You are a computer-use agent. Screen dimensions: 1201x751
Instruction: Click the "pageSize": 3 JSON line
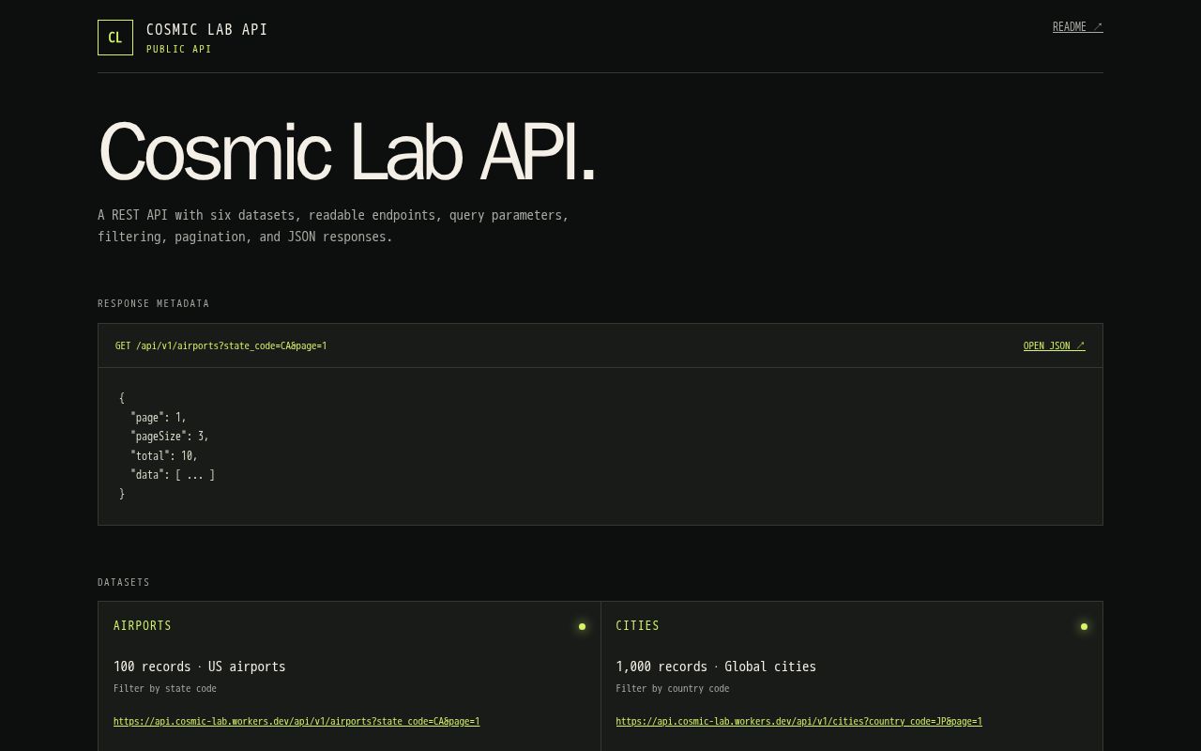point(170,437)
